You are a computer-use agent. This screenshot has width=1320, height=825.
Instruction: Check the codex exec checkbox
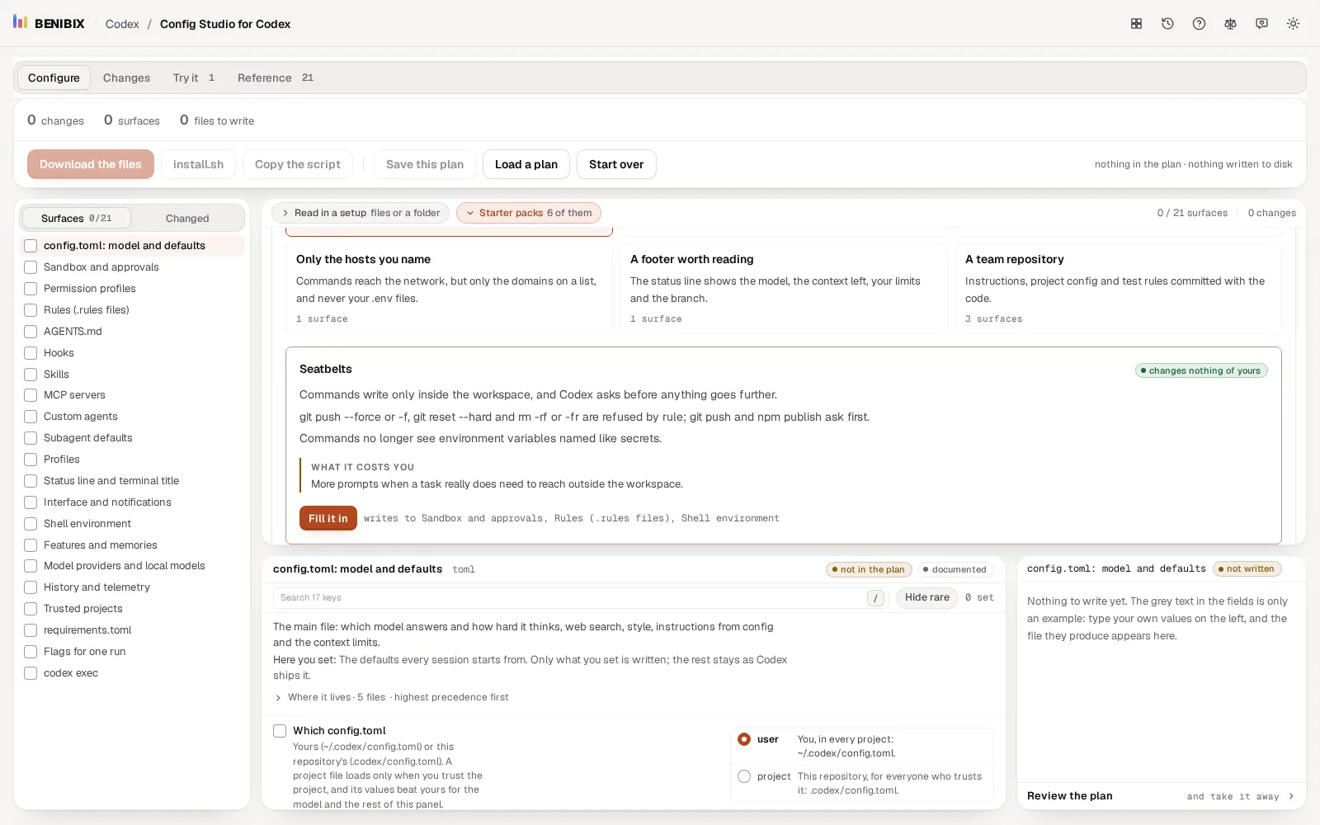pyautogui.click(x=31, y=673)
